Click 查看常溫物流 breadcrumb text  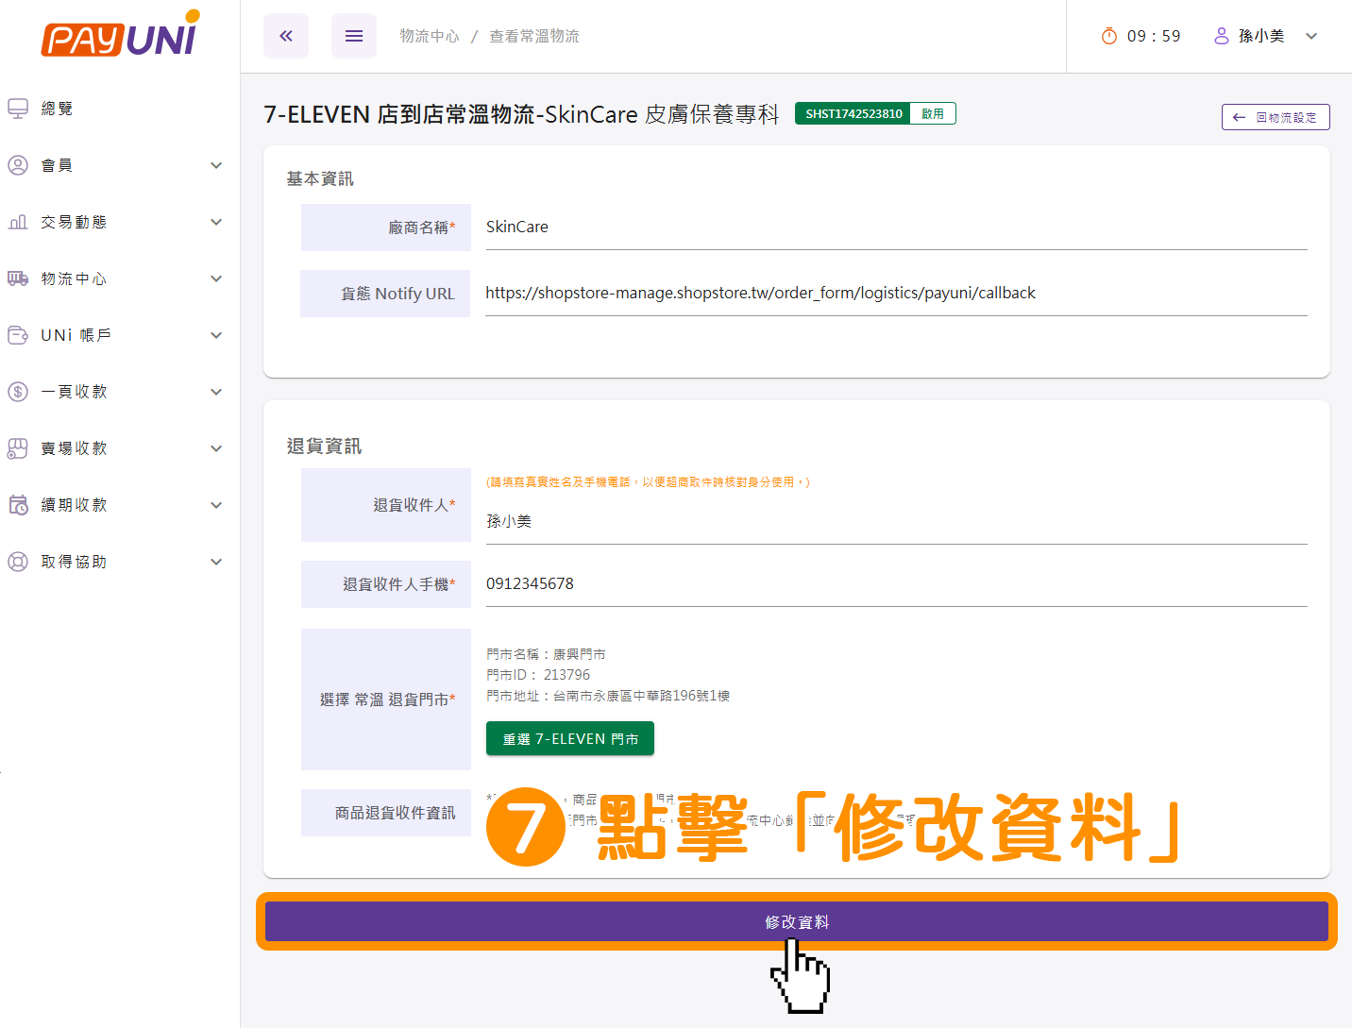coord(534,36)
